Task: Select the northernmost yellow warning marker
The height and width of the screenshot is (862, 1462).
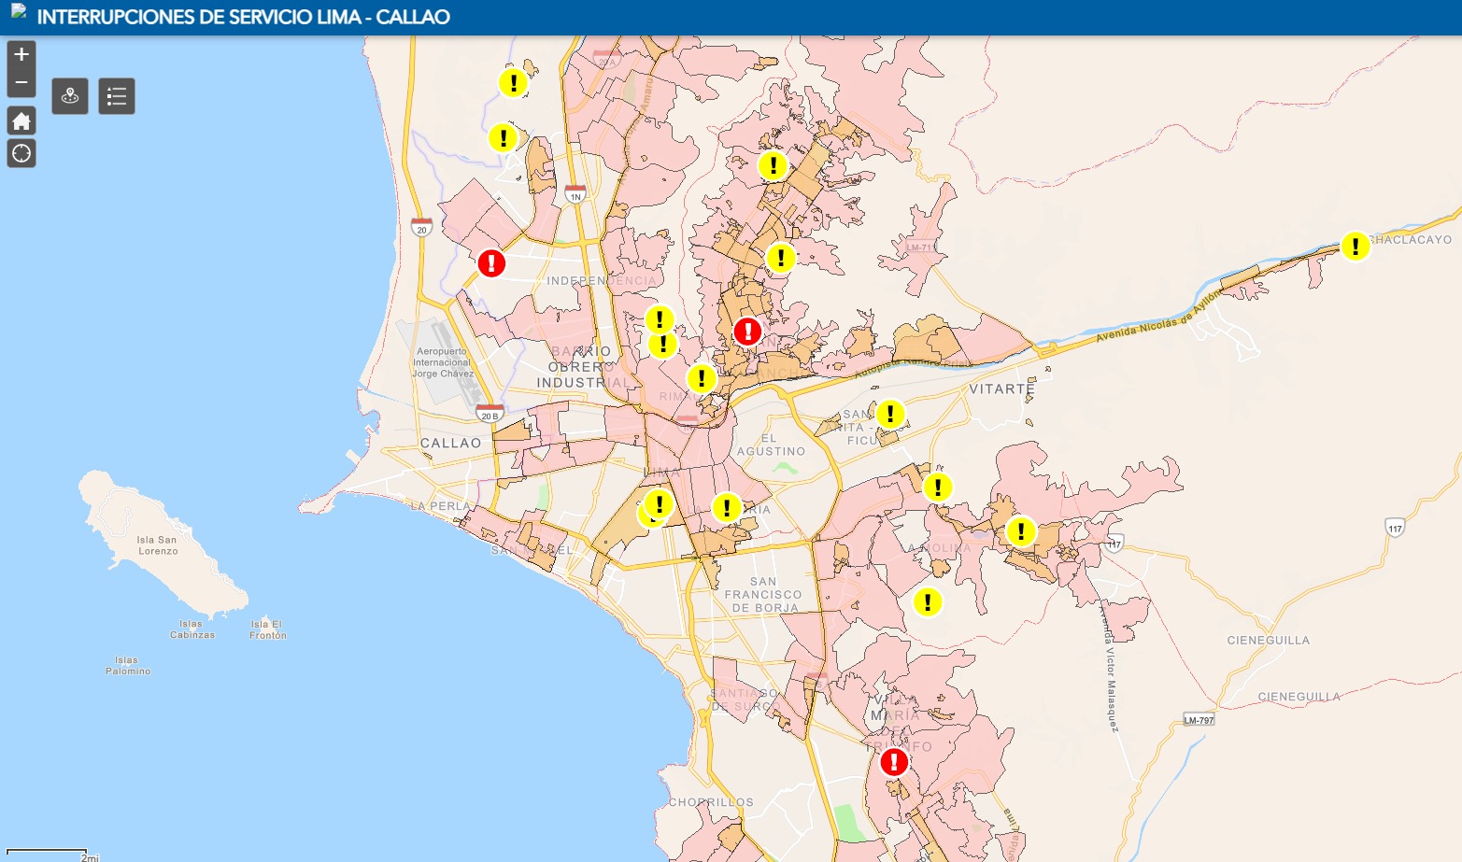Action: [x=513, y=83]
